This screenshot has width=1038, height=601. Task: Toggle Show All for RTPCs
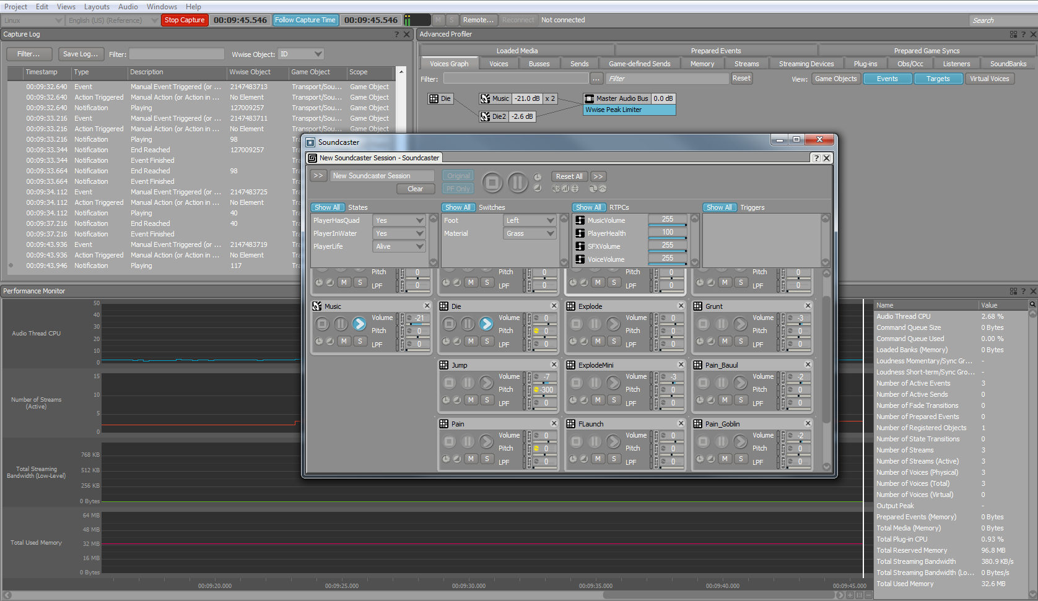pos(589,207)
